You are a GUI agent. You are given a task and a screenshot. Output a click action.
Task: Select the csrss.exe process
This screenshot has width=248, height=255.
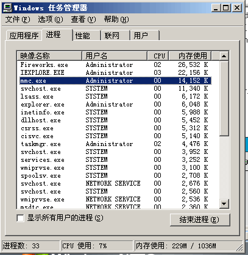tap(115, 128)
